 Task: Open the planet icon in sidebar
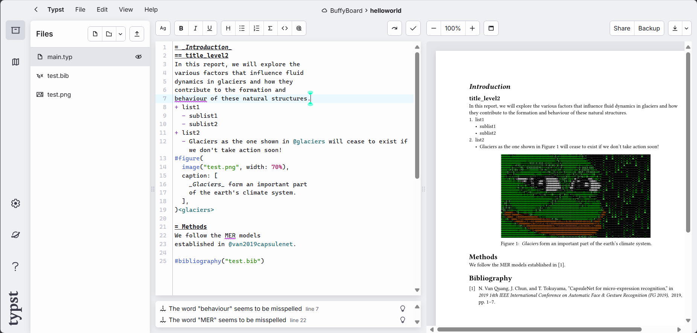pyautogui.click(x=15, y=235)
